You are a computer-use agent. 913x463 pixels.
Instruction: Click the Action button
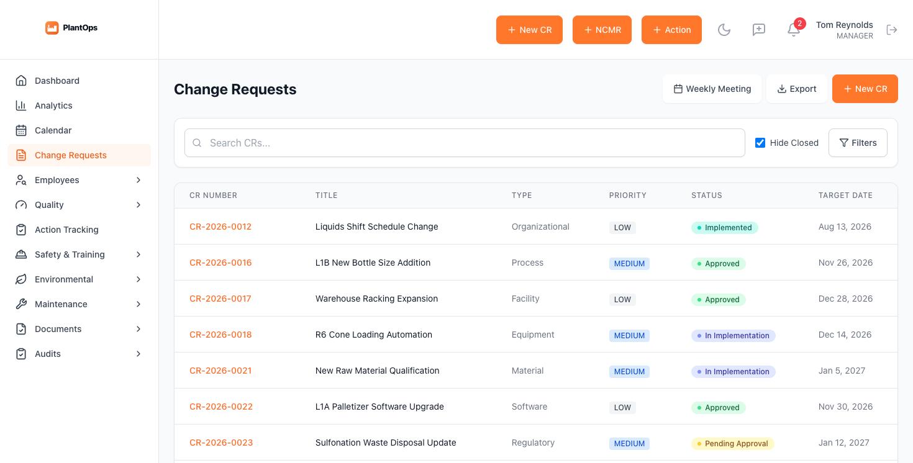[x=671, y=30]
